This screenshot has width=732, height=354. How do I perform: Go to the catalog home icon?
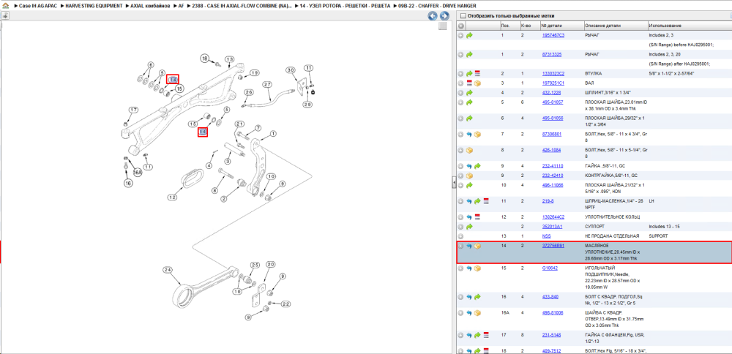coord(5,6)
